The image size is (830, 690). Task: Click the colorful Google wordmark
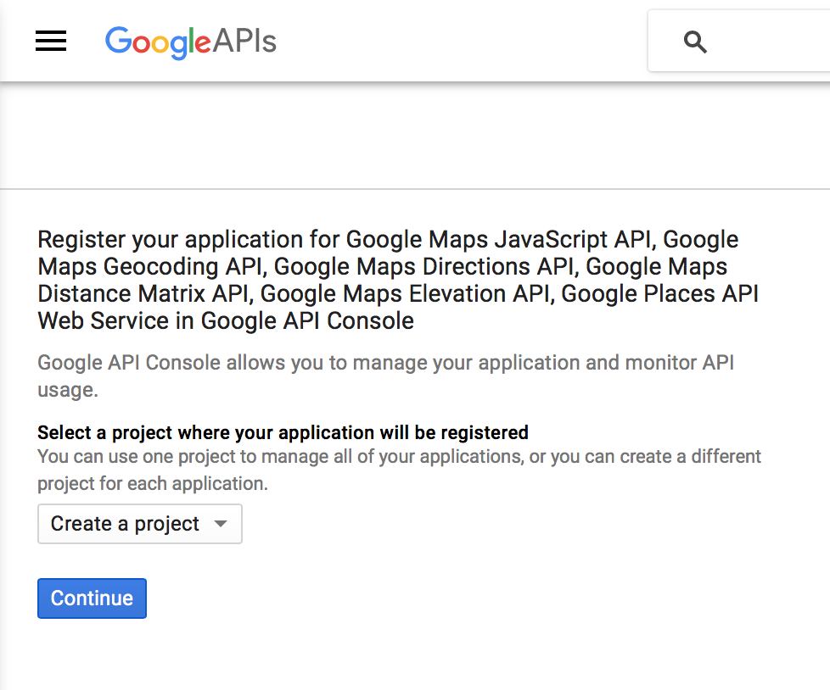[x=157, y=42]
